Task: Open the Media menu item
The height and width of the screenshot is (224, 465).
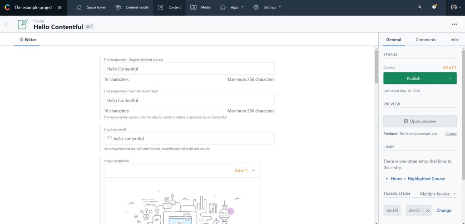Action: pos(201,7)
